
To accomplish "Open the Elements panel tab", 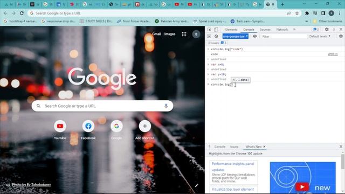I will click(x=231, y=30).
